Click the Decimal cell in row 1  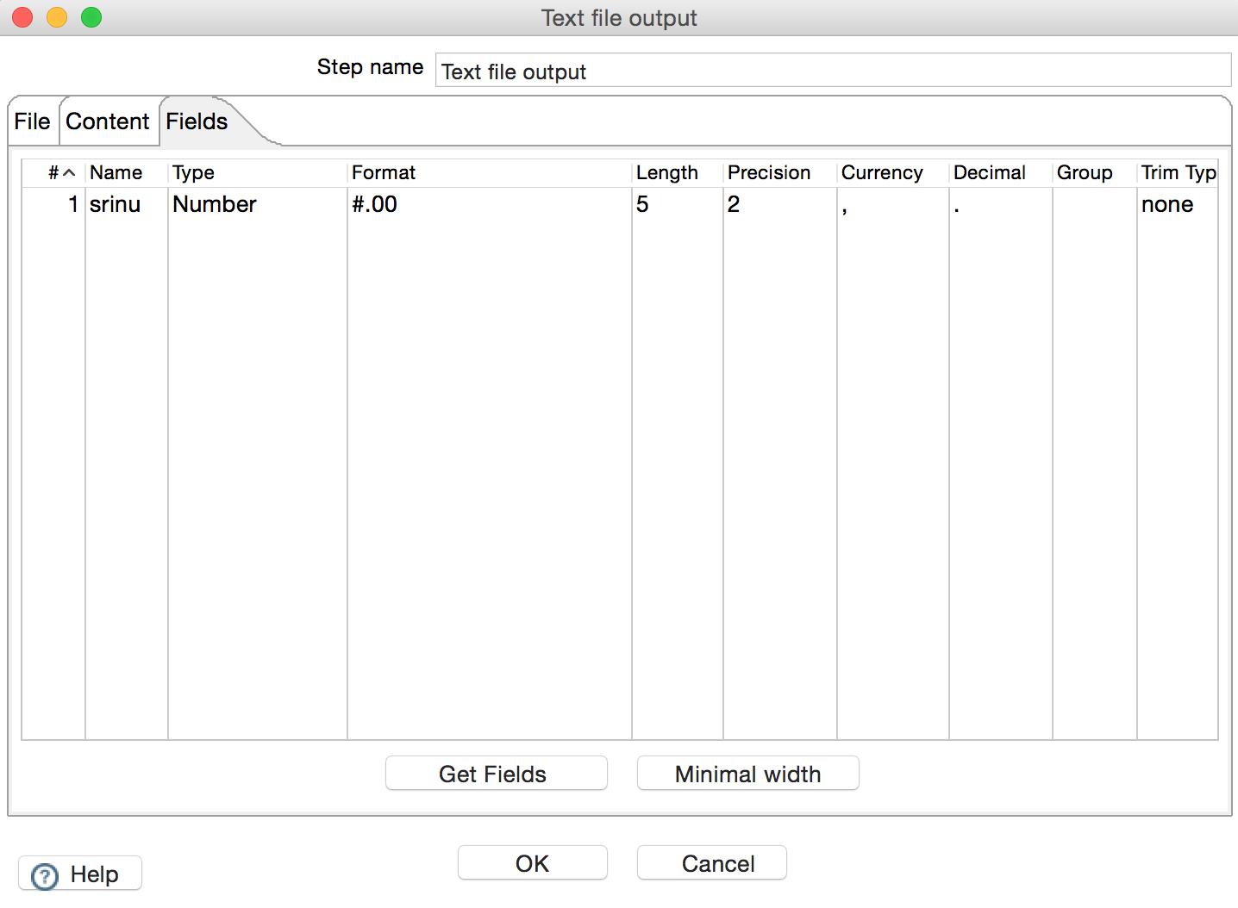[999, 204]
